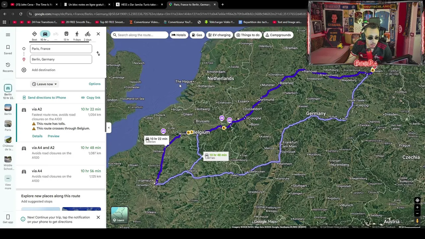425x239 pixels.
Task: Open Recents in sidebar
Action: (8, 67)
